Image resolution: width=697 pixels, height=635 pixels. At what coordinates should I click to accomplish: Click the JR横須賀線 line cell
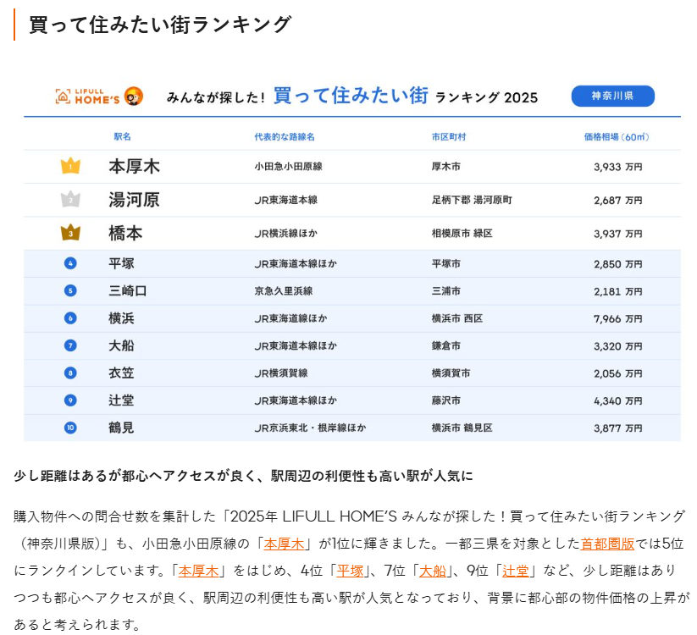point(281,373)
